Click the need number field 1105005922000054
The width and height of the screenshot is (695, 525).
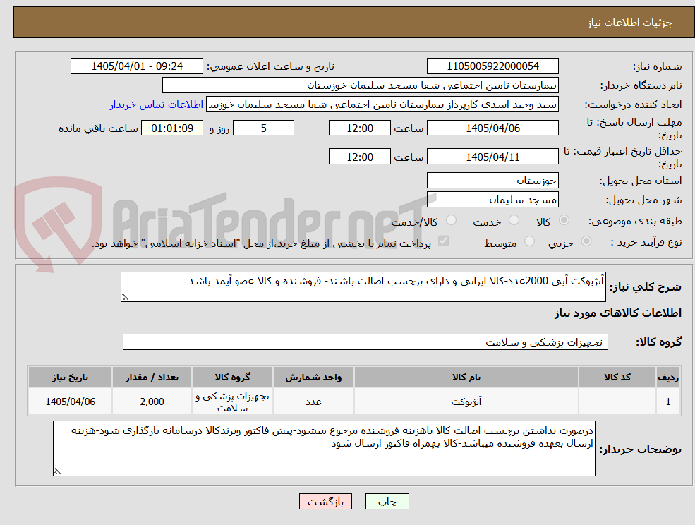click(x=492, y=66)
